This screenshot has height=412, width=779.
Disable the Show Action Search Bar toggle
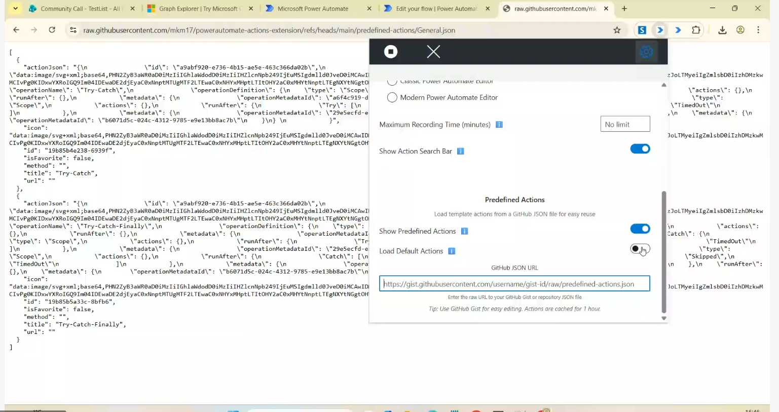(640, 149)
